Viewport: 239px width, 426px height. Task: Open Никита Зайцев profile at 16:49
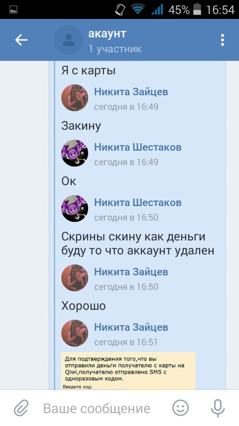[x=131, y=92]
